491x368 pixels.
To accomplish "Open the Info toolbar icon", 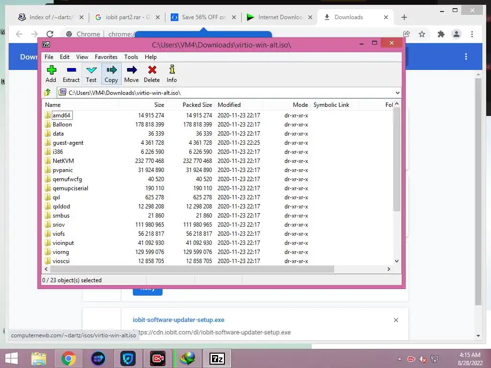I will (x=172, y=74).
